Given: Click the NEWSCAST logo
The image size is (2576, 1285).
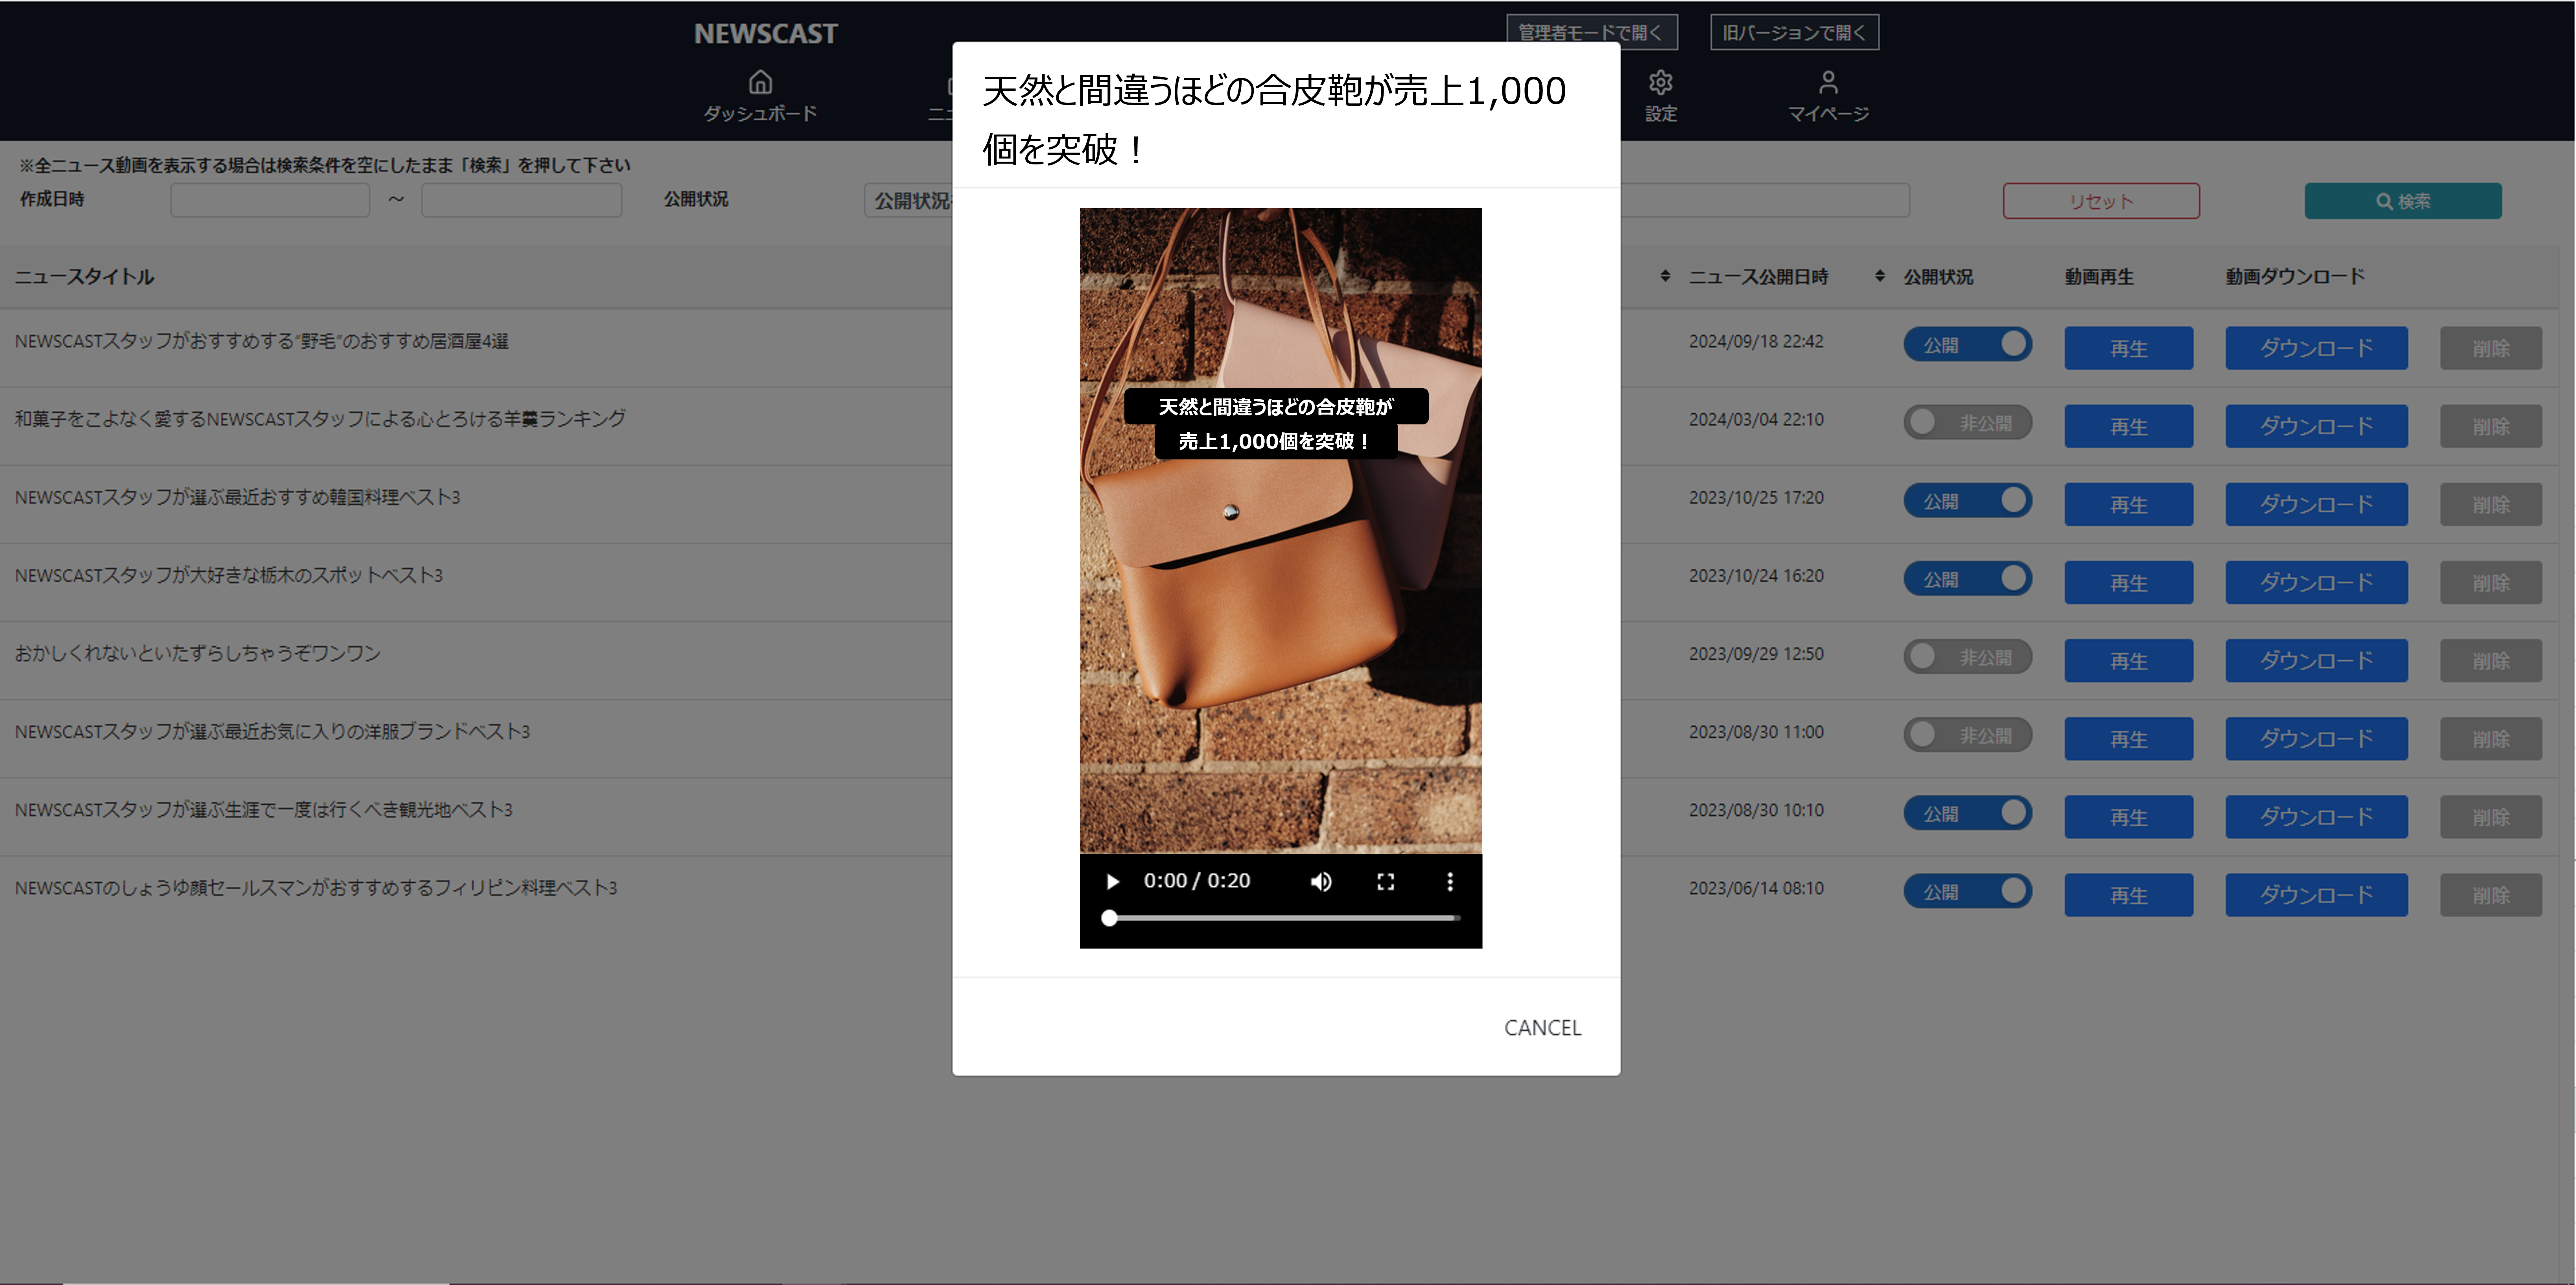Looking at the screenshot, I should pyautogui.click(x=766, y=34).
